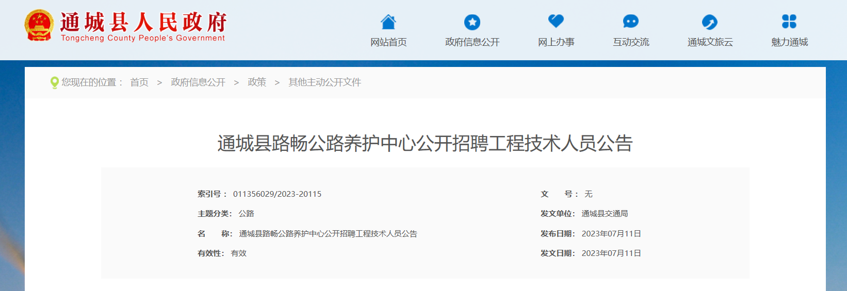Click the 文号 value 无
The image size is (847, 291).
pos(589,194)
